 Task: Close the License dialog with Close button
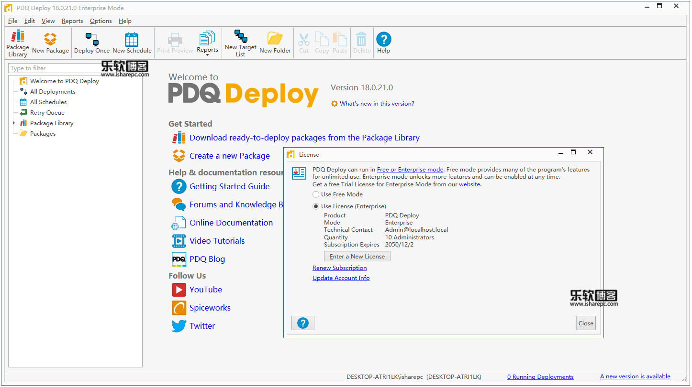(586, 323)
